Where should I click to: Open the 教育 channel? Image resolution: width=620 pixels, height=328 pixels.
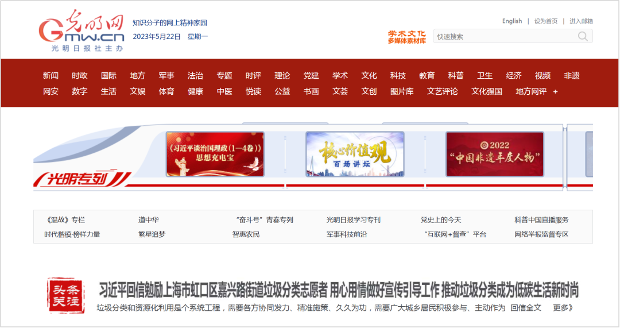[x=427, y=76]
